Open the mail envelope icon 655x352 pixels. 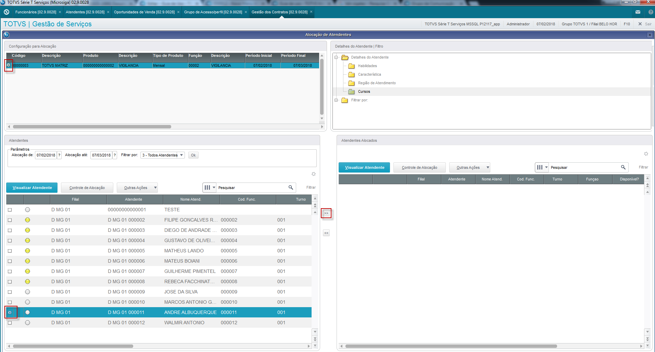pyautogui.click(x=638, y=12)
